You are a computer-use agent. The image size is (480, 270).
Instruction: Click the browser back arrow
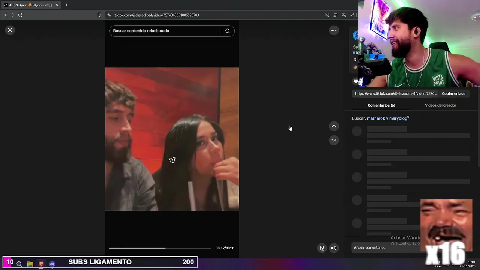(x=5, y=15)
